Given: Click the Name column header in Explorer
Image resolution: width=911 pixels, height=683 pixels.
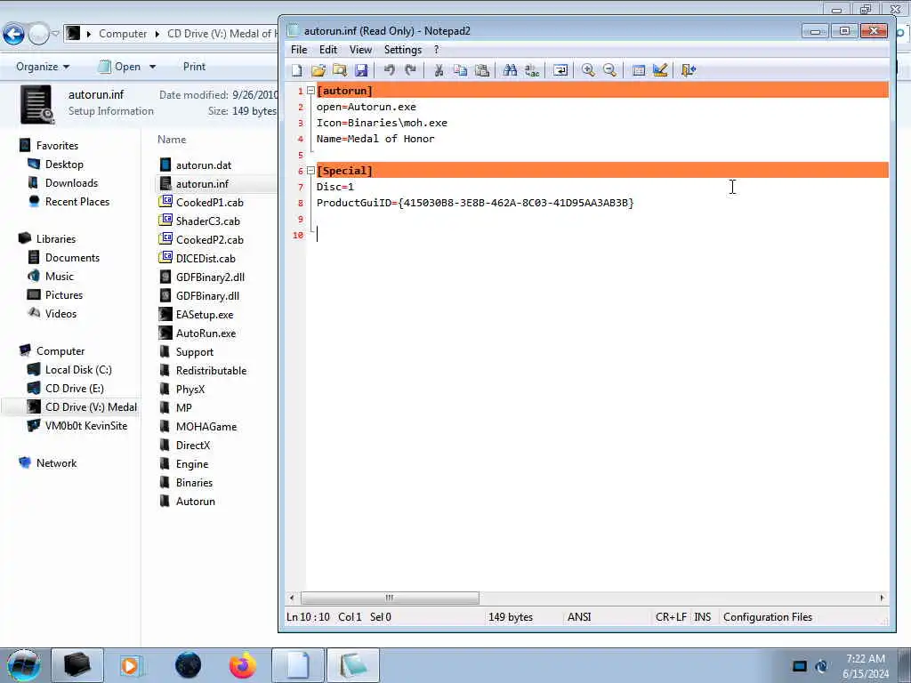Looking at the screenshot, I should [172, 140].
